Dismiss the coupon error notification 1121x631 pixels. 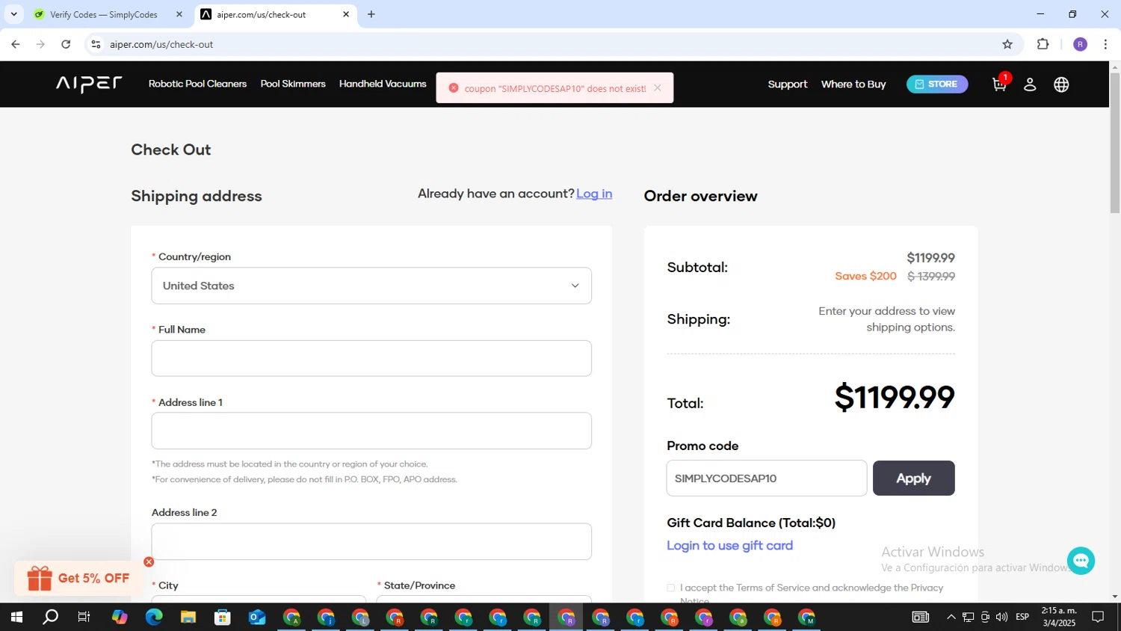(658, 87)
